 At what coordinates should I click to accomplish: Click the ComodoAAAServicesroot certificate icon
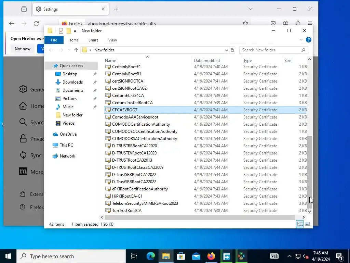tap(108, 117)
